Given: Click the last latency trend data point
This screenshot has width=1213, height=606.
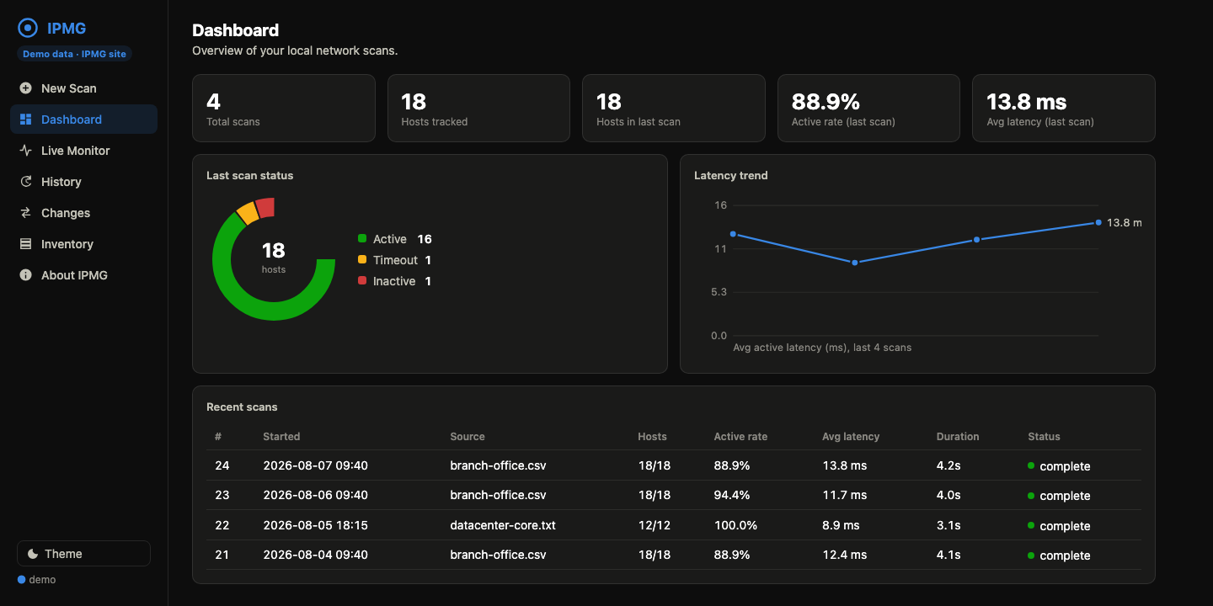Looking at the screenshot, I should 1098,222.
